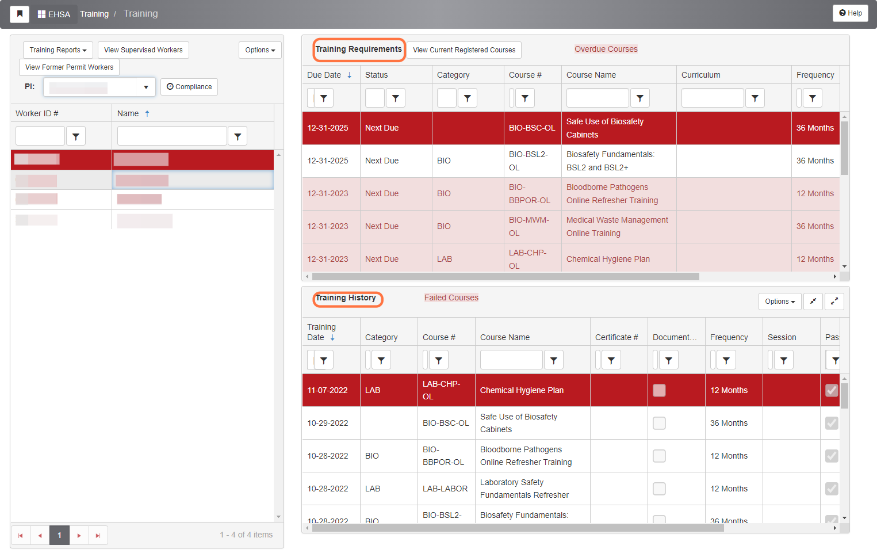Toggle Passed checkbox for Chemical Hygiene Plan
This screenshot has height=553, width=877.
pyautogui.click(x=832, y=390)
